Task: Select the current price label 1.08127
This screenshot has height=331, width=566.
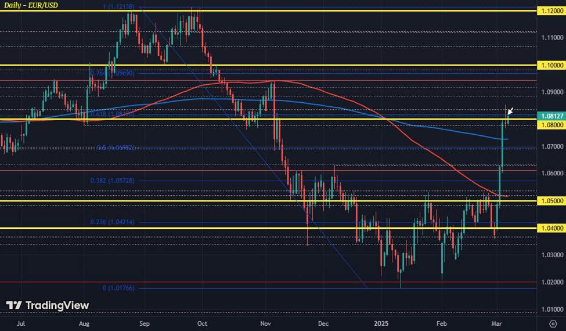Action: (549, 116)
